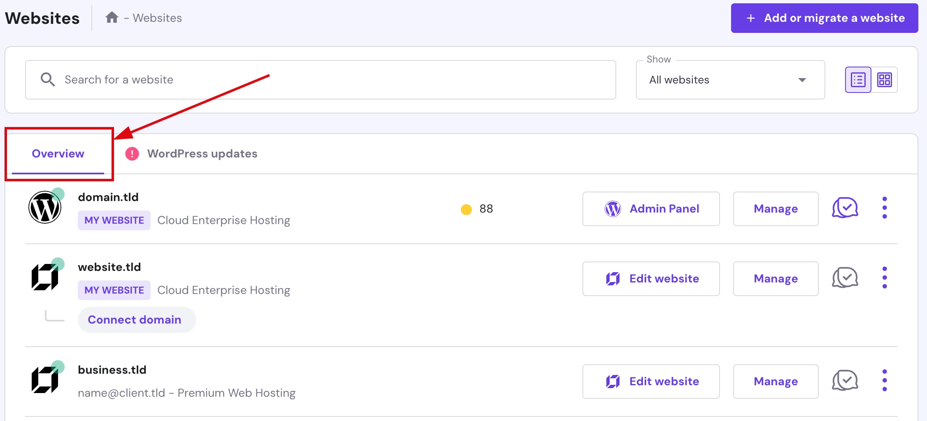Screen dimensions: 927x421
Task: Click the search magnifier icon
Action: pos(47,79)
